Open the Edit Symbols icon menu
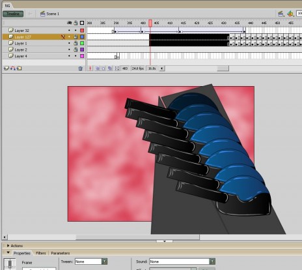The width and height of the screenshot is (302, 270). (290, 14)
